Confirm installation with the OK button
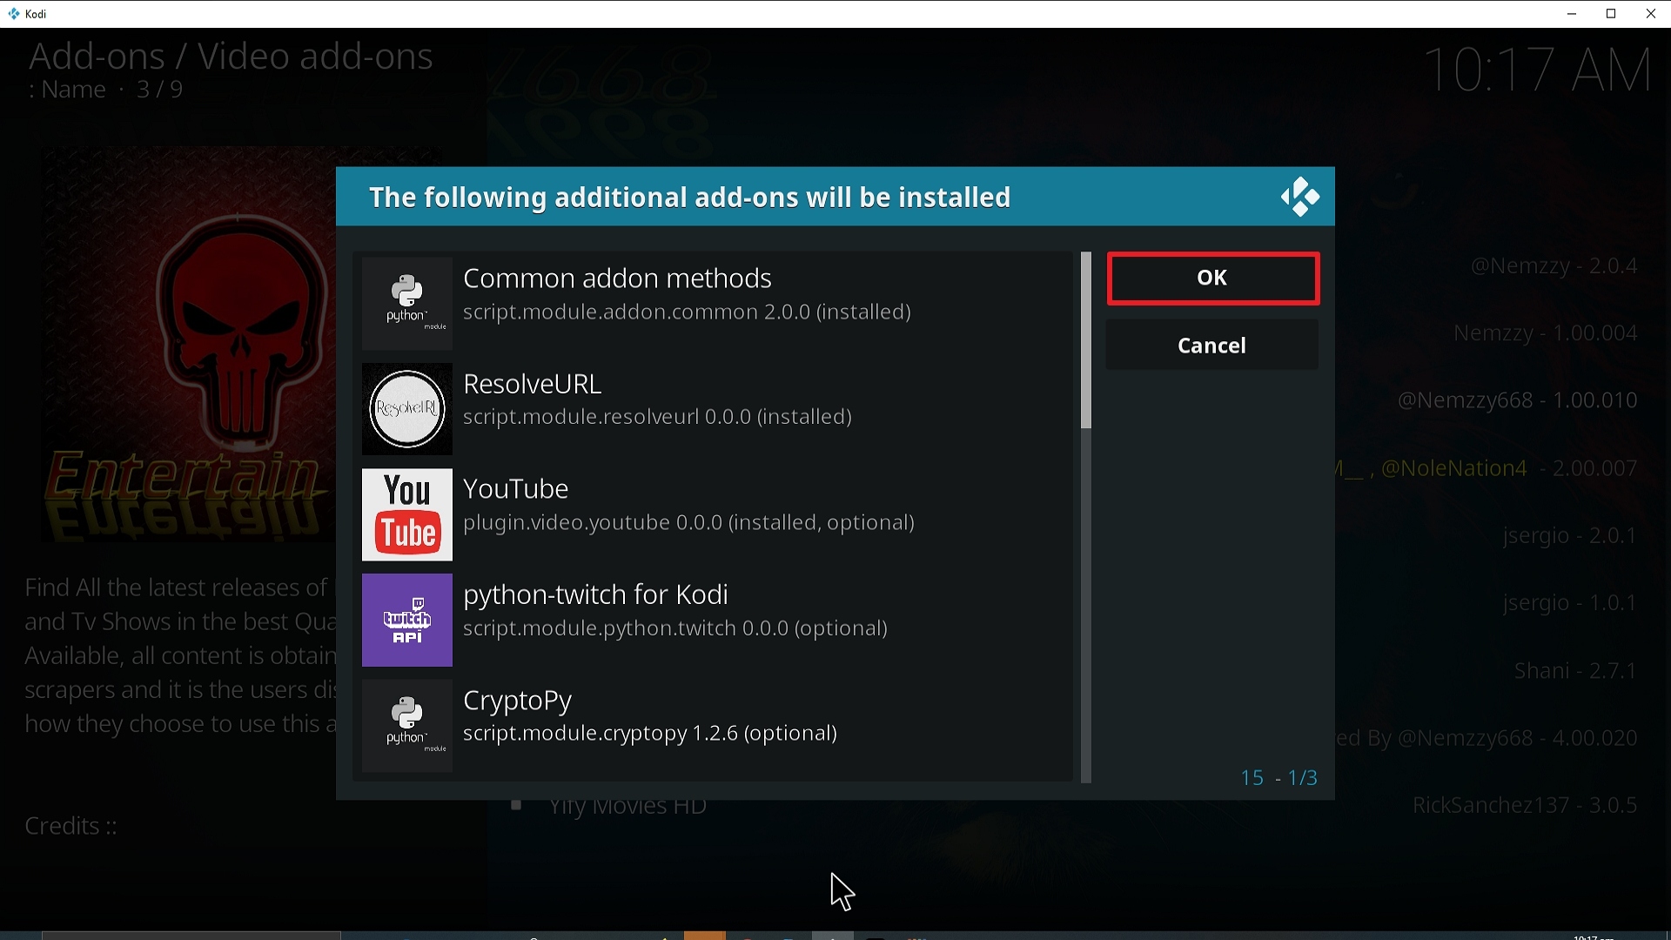 pyautogui.click(x=1213, y=279)
